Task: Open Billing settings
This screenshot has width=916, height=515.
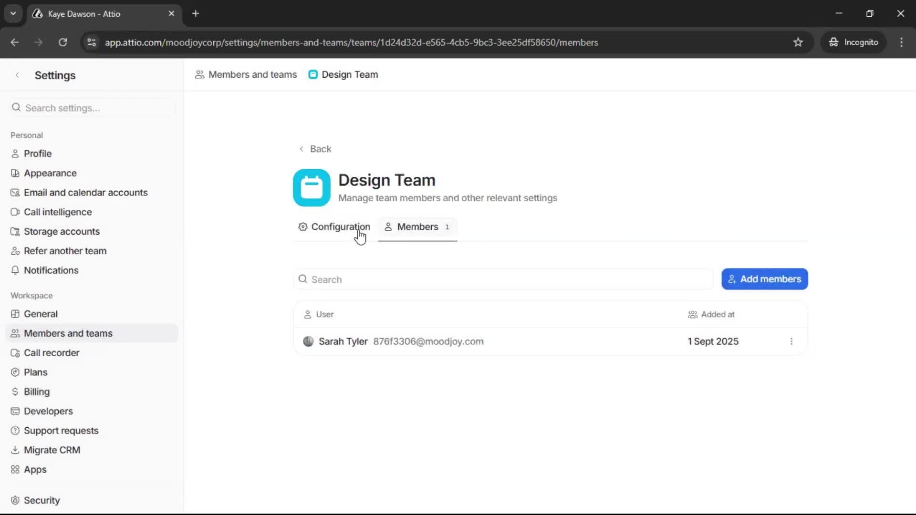Action: click(x=37, y=391)
